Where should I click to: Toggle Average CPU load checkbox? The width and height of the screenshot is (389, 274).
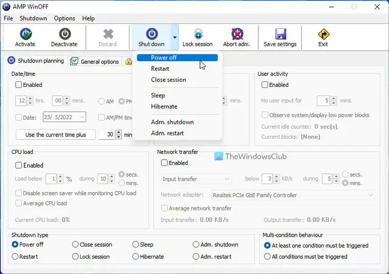[x=18, y=203]
